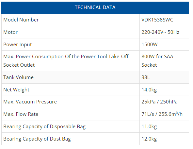Click the 38L tank value
This screenshot has width=193, height=149.
(146, 77)
